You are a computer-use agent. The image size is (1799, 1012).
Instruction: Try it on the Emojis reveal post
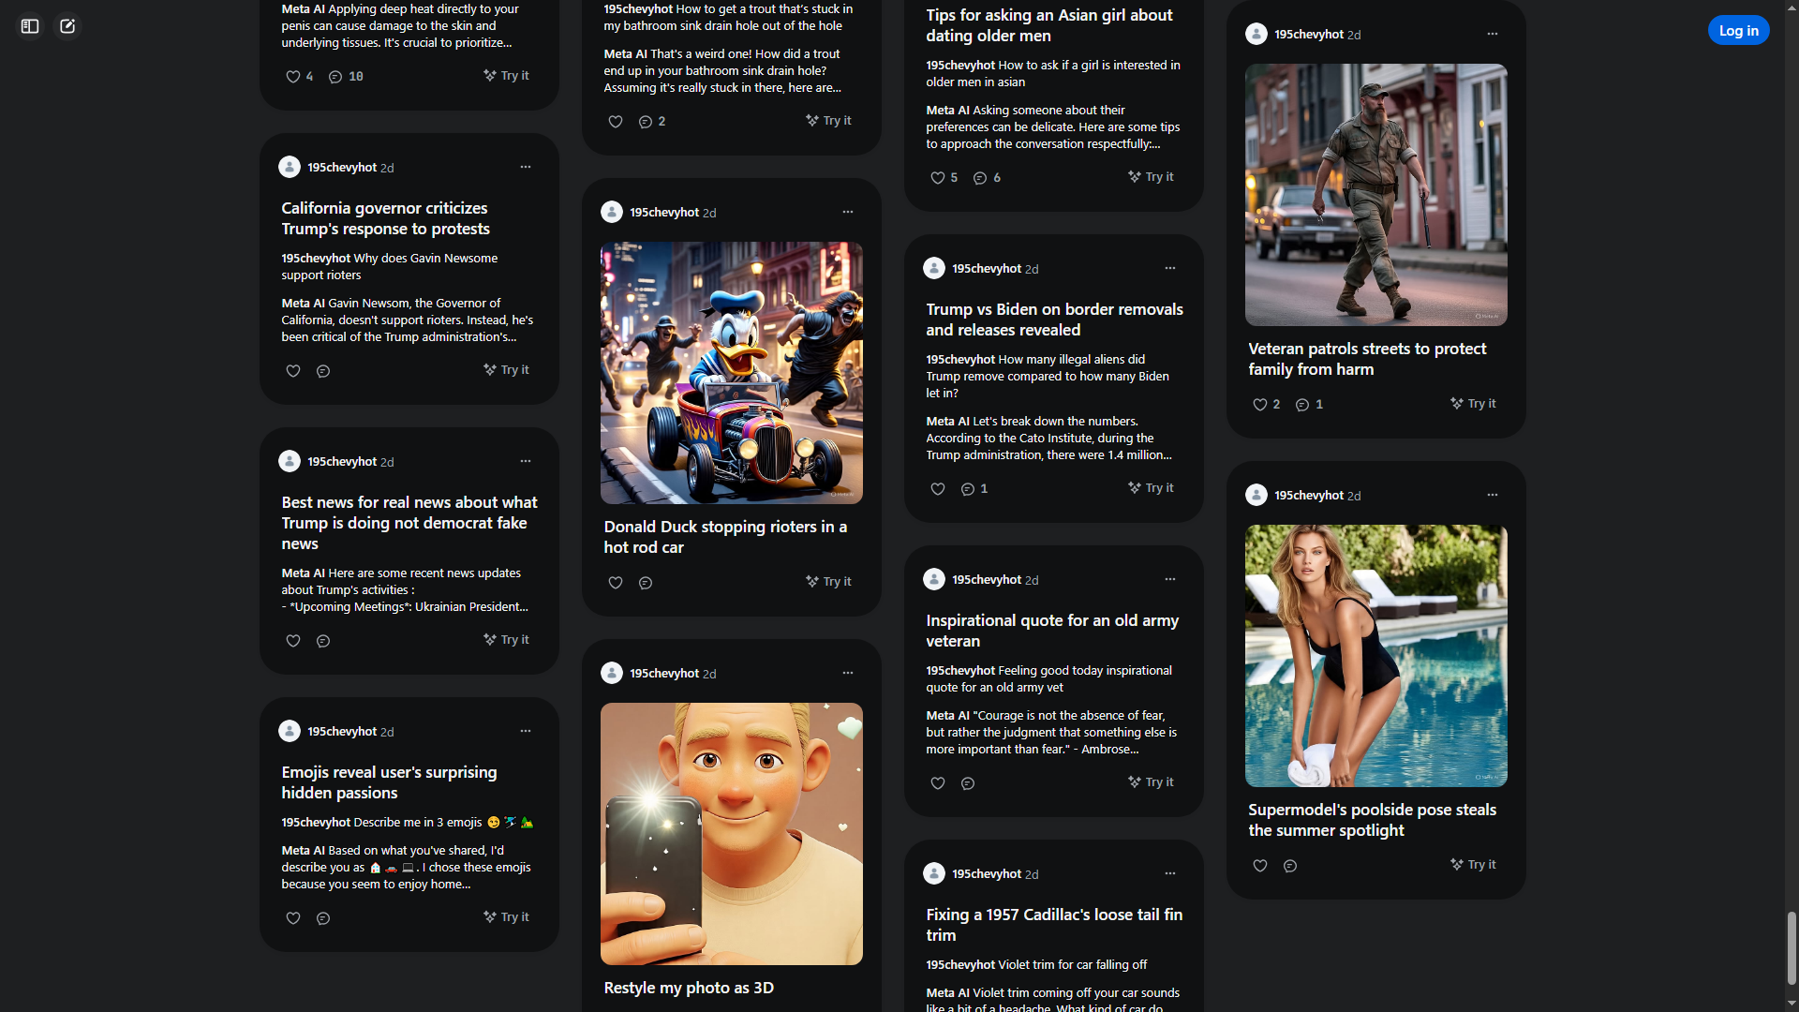tap(507, 917)
